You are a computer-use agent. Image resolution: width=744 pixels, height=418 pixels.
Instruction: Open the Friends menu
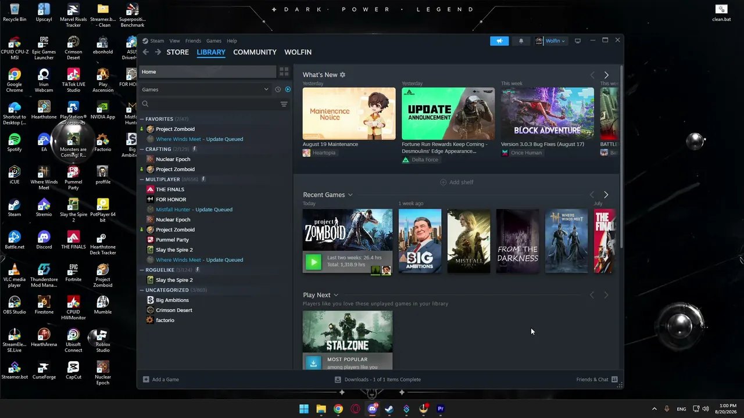point(193,41)
